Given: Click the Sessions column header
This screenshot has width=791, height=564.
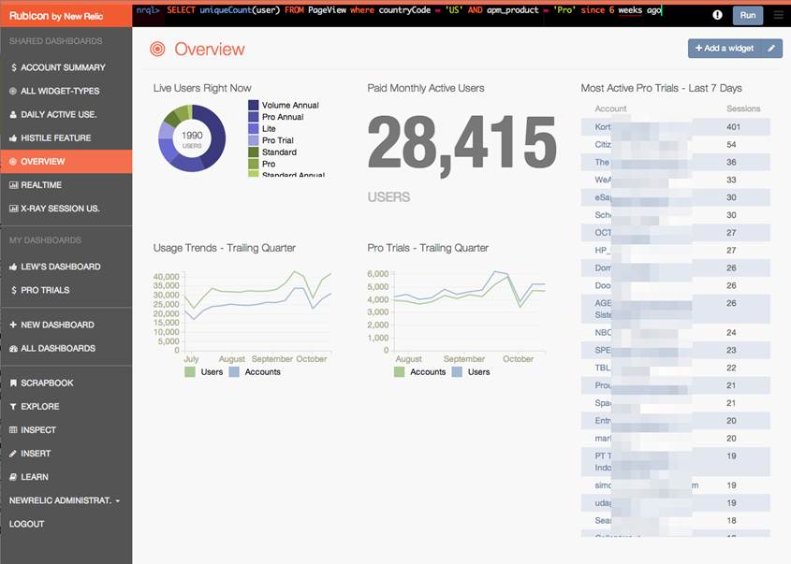Looking at the screenshot, I should point(743,108).
